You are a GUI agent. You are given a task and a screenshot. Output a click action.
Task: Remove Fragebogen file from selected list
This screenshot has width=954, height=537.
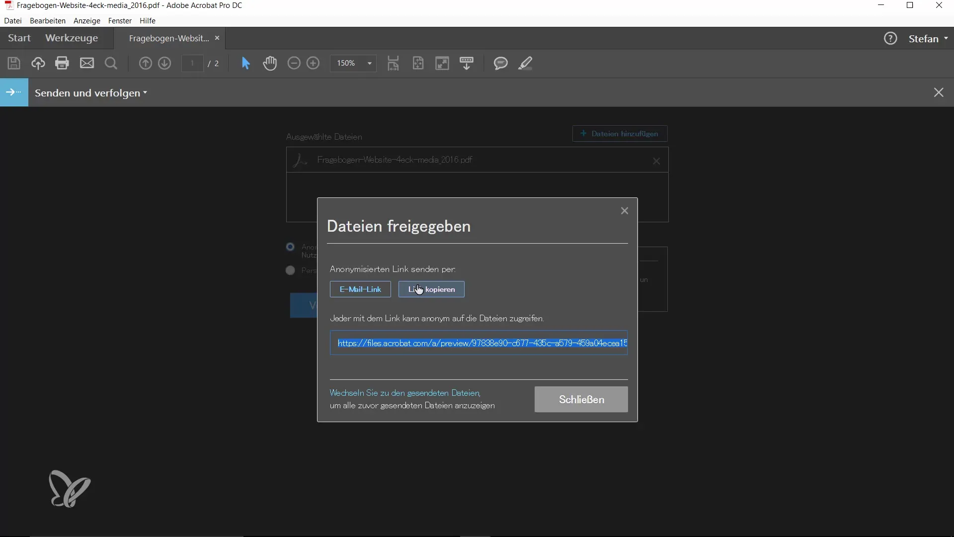click(x=656, y=161)
